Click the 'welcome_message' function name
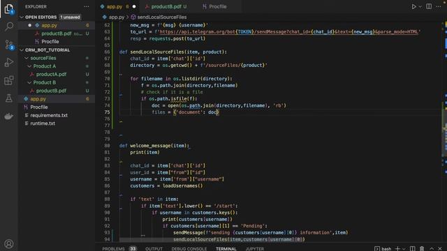The width and height of the screenshot is (447, 251). click(150, 146)
